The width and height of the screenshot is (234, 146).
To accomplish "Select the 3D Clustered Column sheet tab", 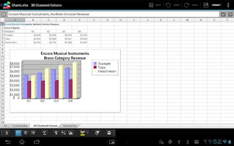I will click(x=45, y=126).
